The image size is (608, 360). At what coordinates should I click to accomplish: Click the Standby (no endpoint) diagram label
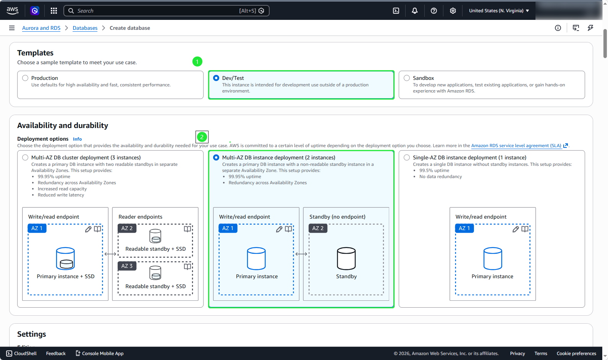point(338,217)
